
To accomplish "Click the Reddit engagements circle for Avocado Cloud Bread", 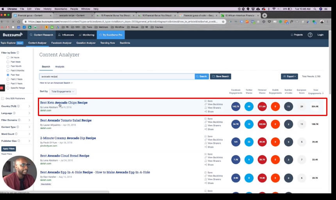I will (x=275, y=159).
